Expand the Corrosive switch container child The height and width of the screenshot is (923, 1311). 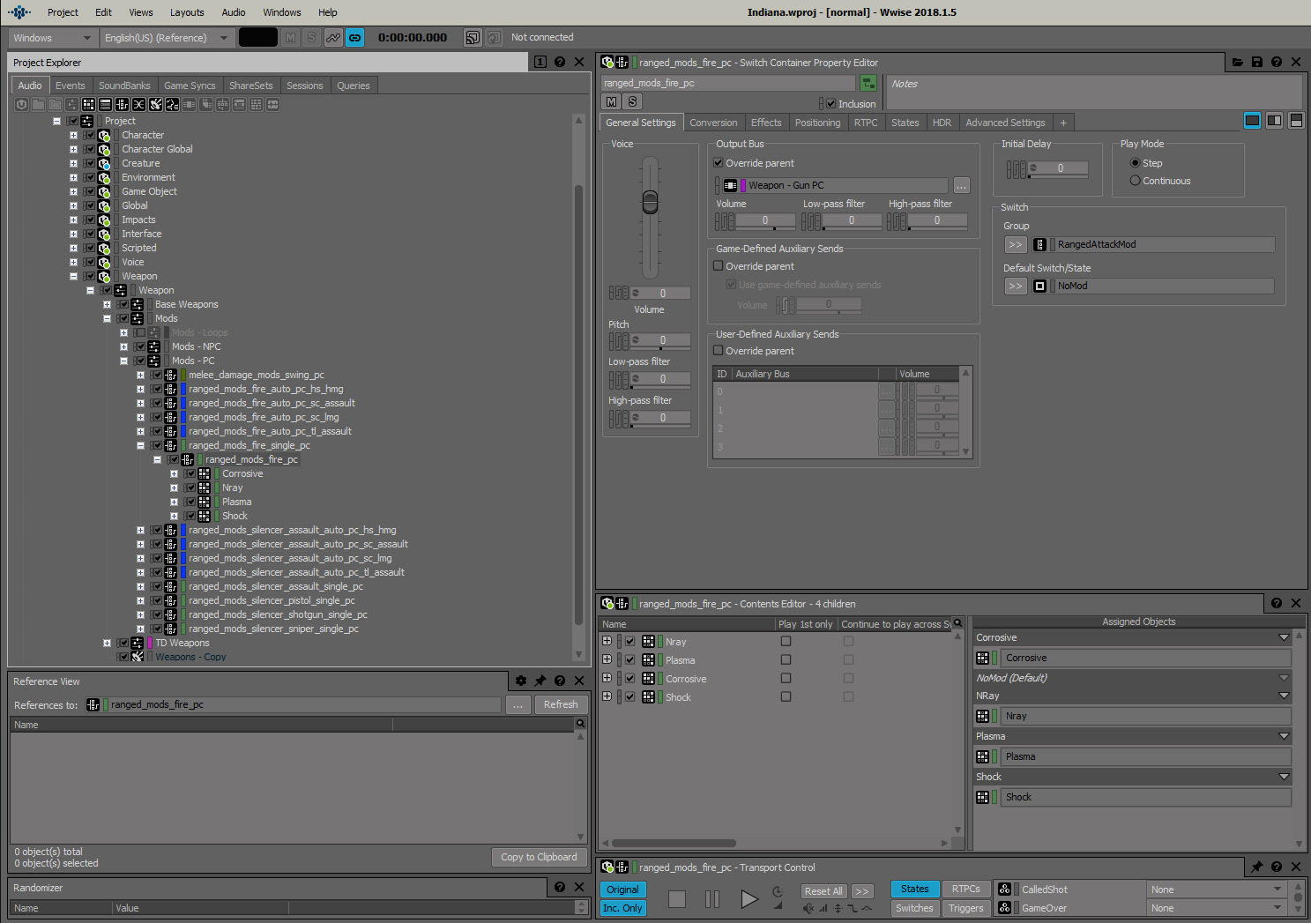[174, 473]
